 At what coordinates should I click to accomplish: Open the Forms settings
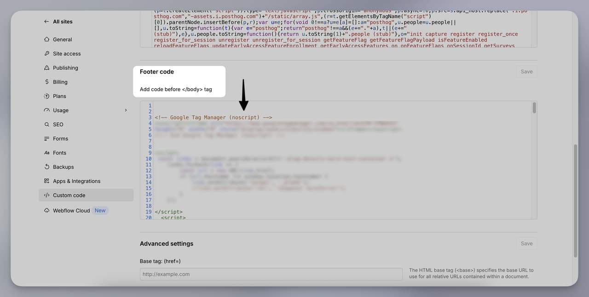point(86,139)
